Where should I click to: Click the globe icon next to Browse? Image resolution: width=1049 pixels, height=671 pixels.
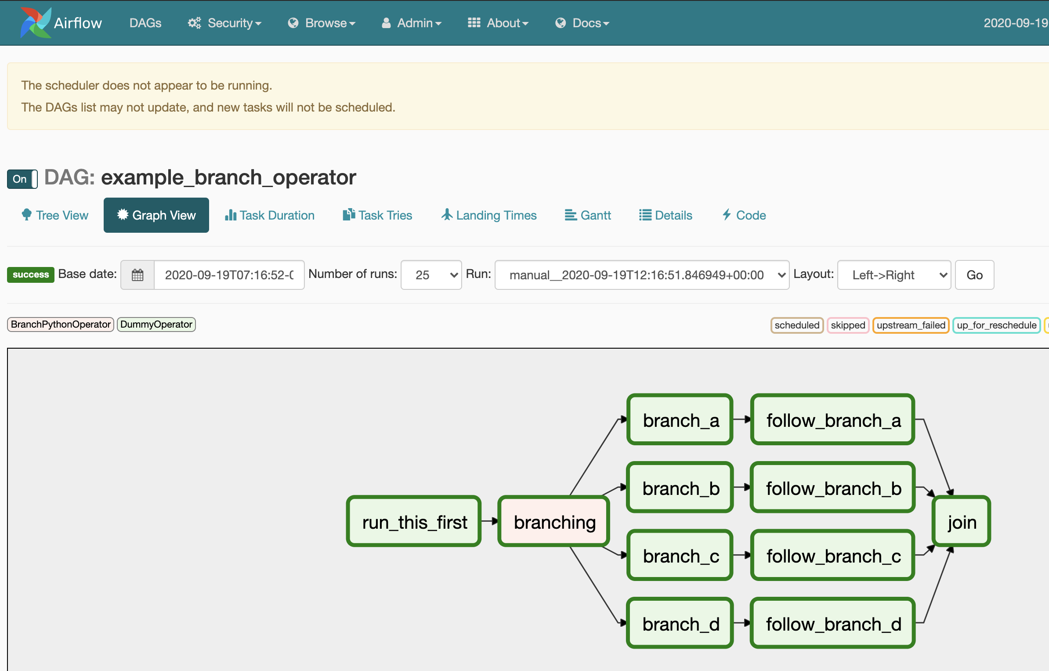click(x=293, y=23)
